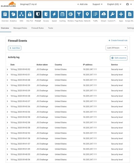
Task: Open the Apps plus icon
Action: (x=121, y=14)
